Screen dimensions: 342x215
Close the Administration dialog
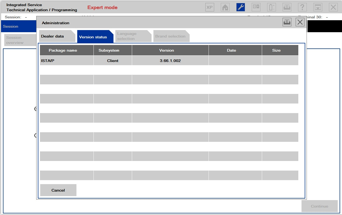coord(300,22)
